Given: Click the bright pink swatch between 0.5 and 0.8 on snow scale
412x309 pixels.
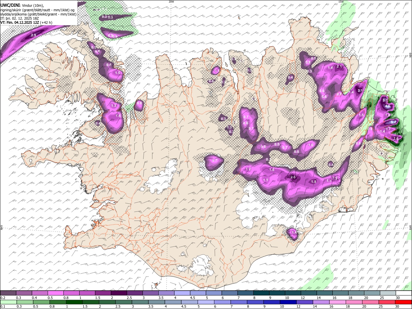Looking at the screenshot, I should [x=55, y=293].
